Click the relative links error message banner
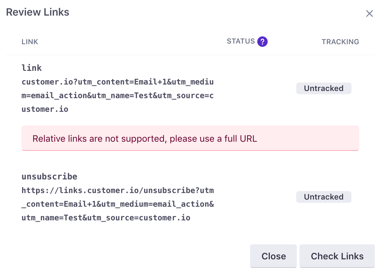The width and height of the screenshot is (382, 273). pos(190,138)
